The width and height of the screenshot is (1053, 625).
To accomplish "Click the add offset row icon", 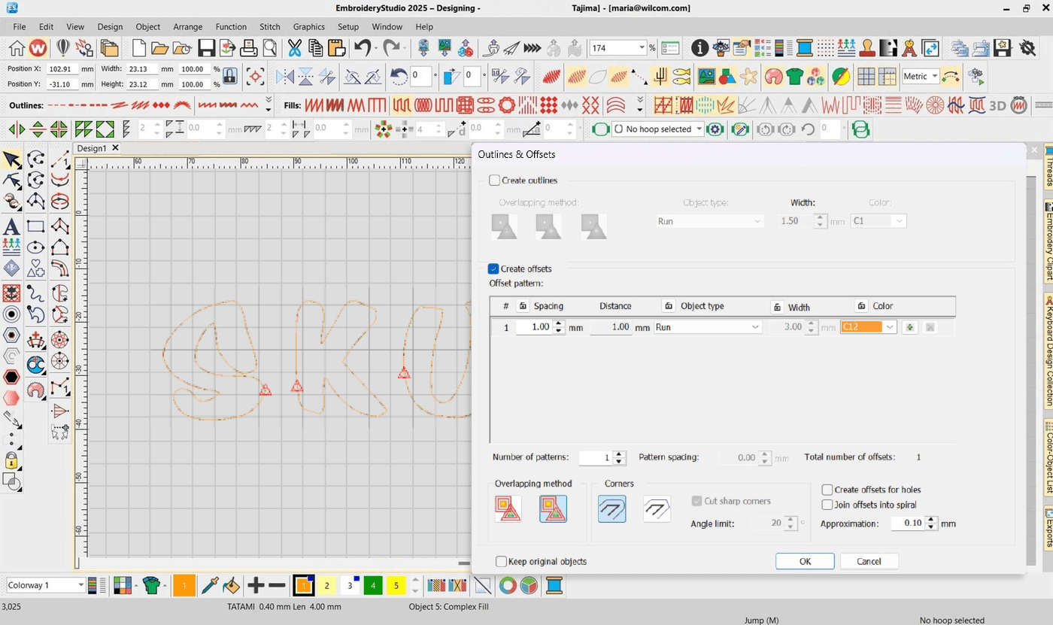I will click(909, 327).
